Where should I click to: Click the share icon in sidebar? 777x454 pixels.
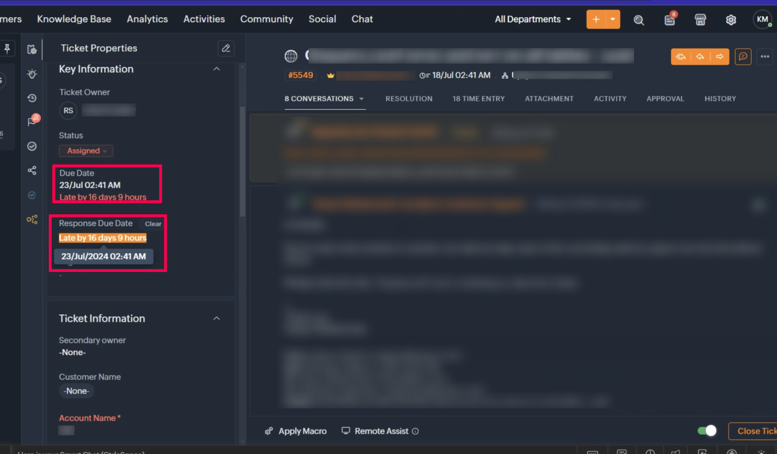click(x=32, y=170)
